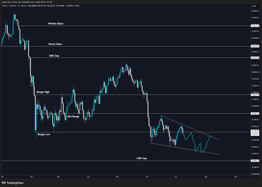262x187 pixels.
Task: Click the Sep label on time axis
Action: coord(235,177)
